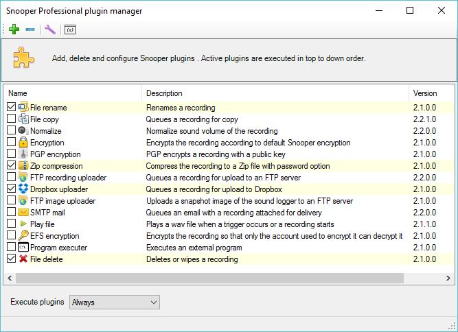The image size is (458, 332).
Task: Click the horizontal scrollbar left arrow
Action: [x=10, y=278]
